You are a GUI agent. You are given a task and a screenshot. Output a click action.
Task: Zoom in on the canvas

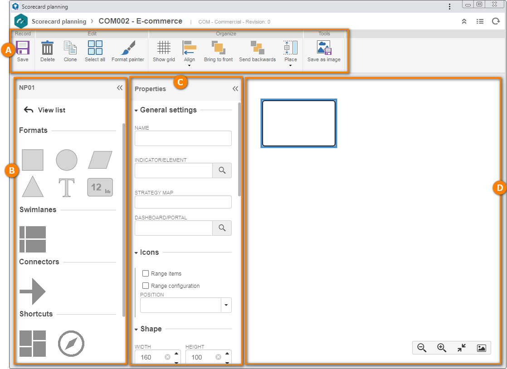[x=442, y=348]
